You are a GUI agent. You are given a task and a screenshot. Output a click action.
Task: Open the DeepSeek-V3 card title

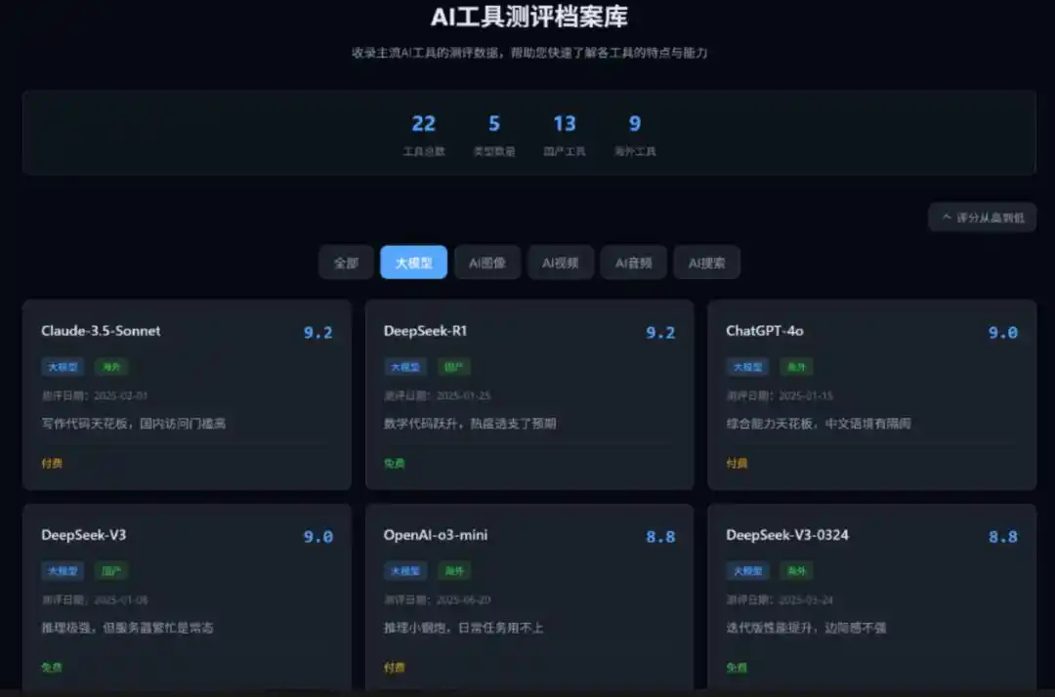pyautogui.click(x=83, y=535)
